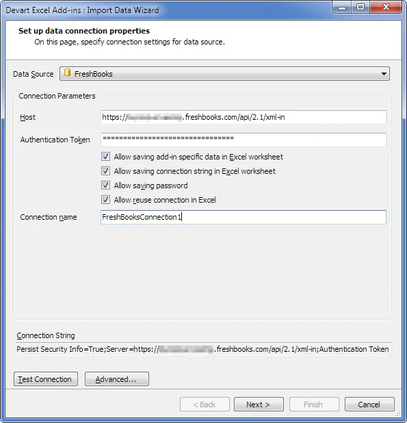Focus the Authentication Token field

(244, 140)
